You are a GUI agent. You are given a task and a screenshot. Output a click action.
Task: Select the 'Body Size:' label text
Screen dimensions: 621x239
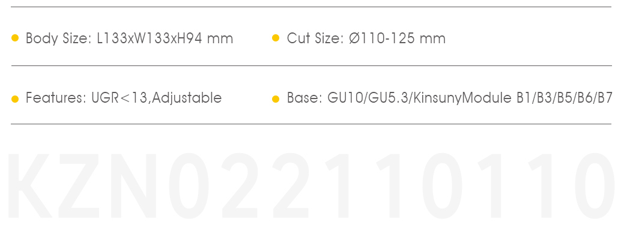coord(59,38)
